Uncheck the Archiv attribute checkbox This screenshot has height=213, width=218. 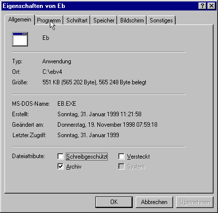point(60,167)
